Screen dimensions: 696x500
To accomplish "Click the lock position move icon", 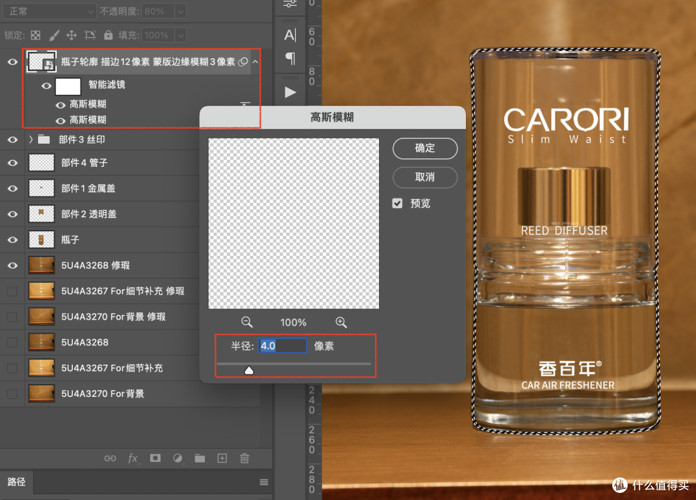I will (x=72, y=35).
